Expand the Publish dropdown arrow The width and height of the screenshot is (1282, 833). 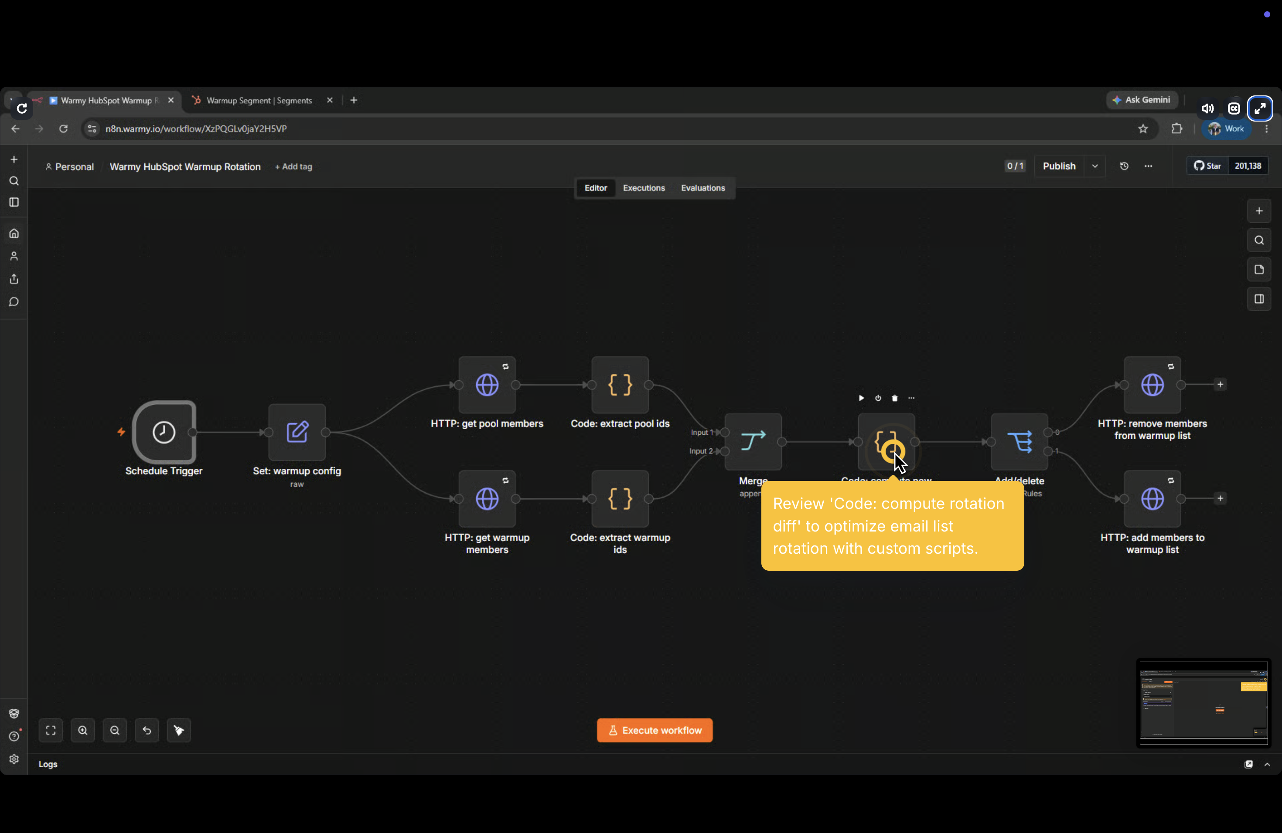pos(1095,166)
